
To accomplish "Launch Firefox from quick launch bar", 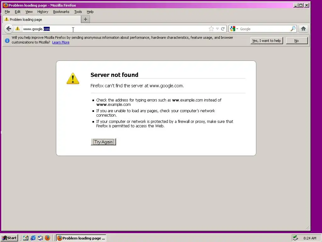I will coord(47,238).
